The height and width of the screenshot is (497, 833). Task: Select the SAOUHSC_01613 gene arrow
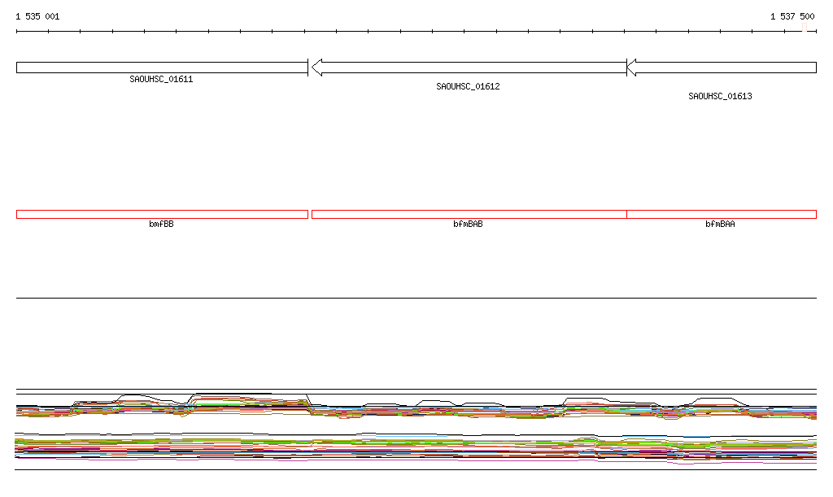click(722, 68)
